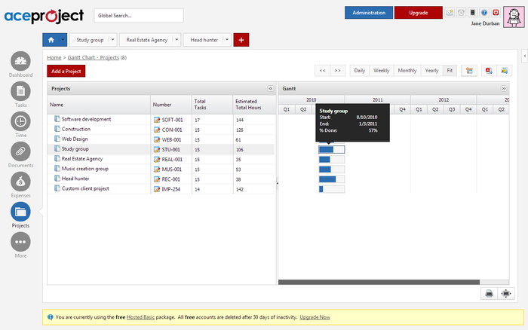This screenshot has height=330, width=528.
Task: Click the Add a Project button
Action: click(66, 71)
